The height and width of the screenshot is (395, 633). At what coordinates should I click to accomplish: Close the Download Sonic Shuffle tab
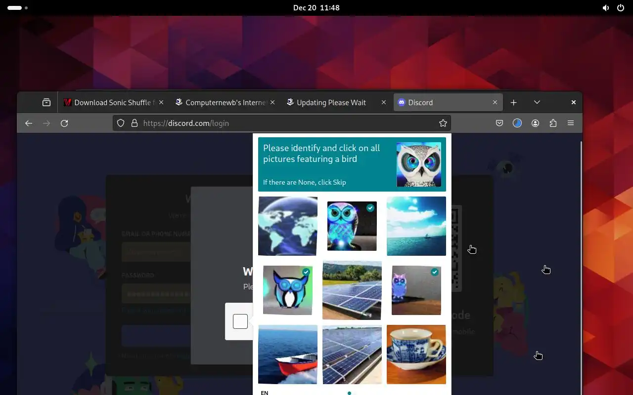(161, 102)
